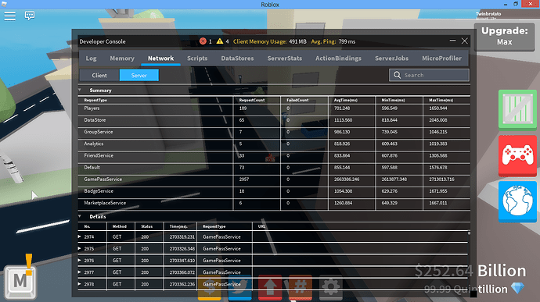Switch to the Memory tab
The image size is (540, 302).
(122, 59)
